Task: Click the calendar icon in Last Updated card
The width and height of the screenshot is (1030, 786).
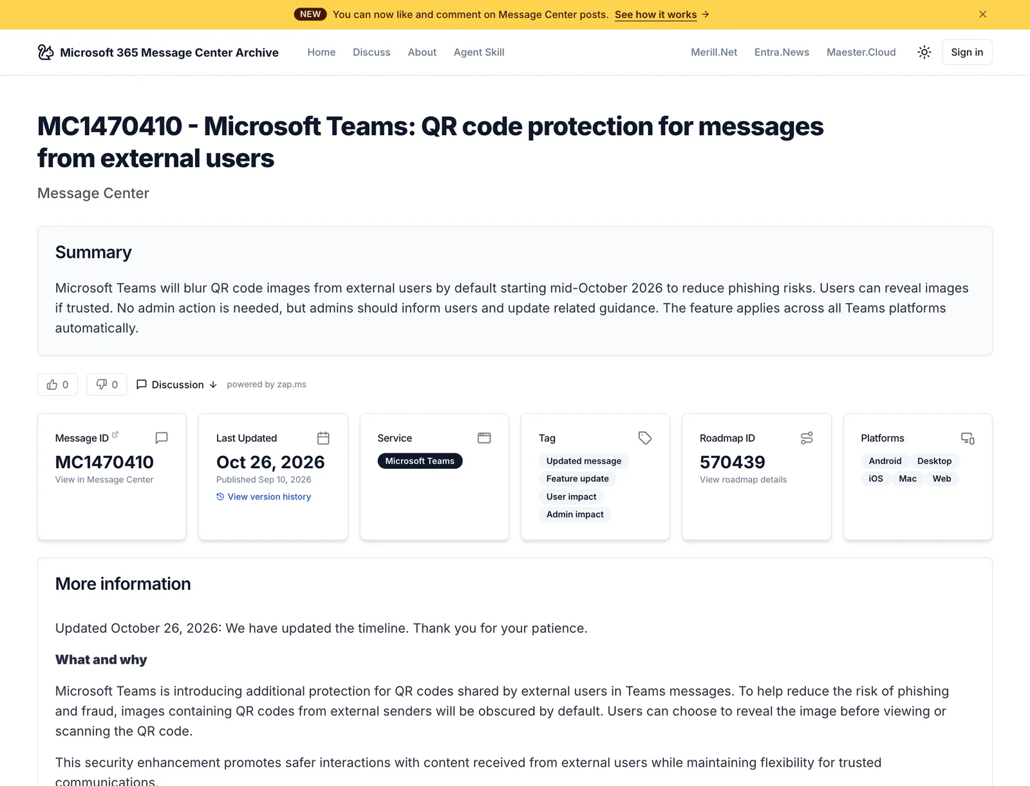Action: tap(323, 438)
